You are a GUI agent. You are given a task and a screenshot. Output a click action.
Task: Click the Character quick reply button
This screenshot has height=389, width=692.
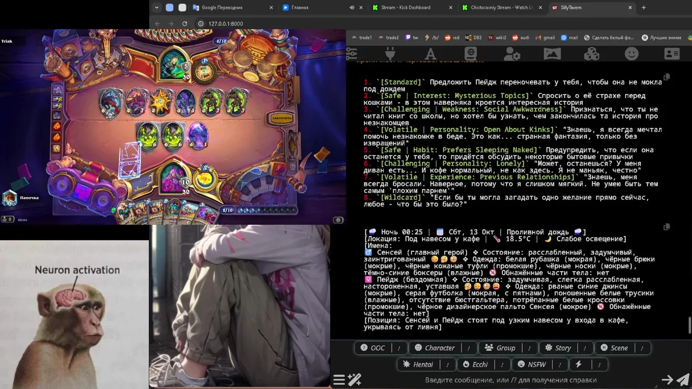[436, 348]
